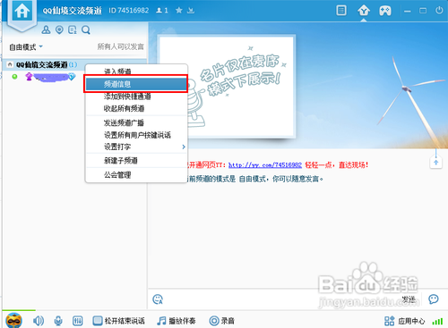Open the game controller icon
Screen dimensions: 448x328
click(x=385, y=11)
